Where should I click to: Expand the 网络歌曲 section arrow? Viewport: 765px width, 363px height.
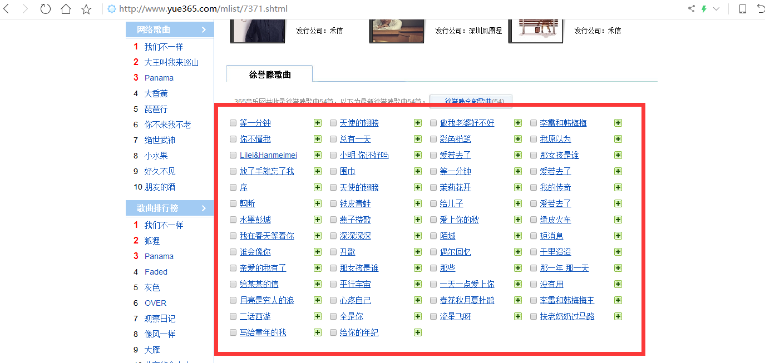tap(204, 29)
